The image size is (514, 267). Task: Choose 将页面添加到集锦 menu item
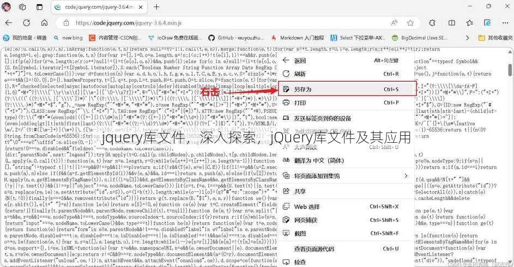[347, 176]
